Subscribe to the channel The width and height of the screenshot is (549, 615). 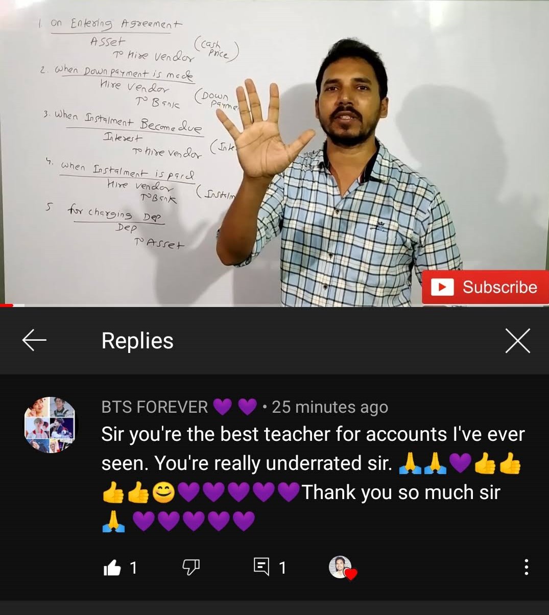[x=485, y=287]
